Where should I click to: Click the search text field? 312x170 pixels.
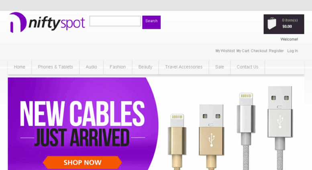(115, 21)
